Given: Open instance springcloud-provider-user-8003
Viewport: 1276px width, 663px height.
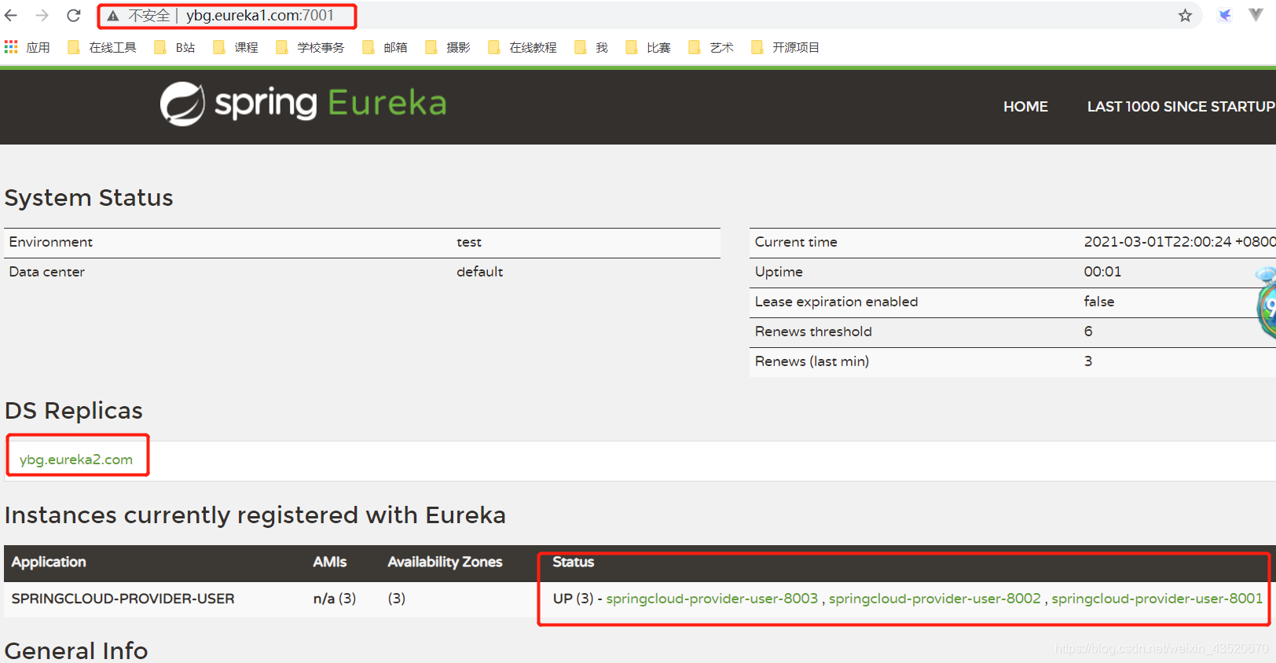Looking at the screenshot, I should (x=712, y=599).
